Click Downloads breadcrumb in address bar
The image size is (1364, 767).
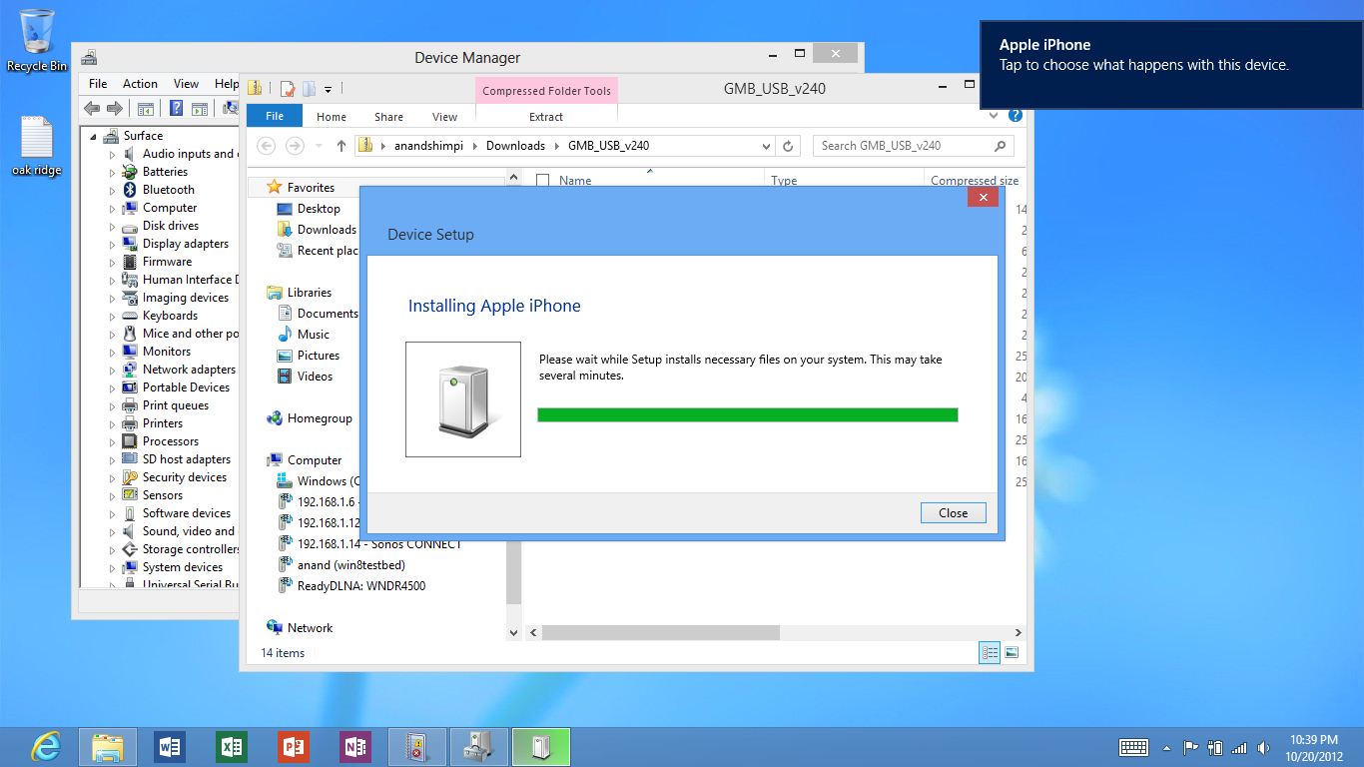(x=515, y=146)
